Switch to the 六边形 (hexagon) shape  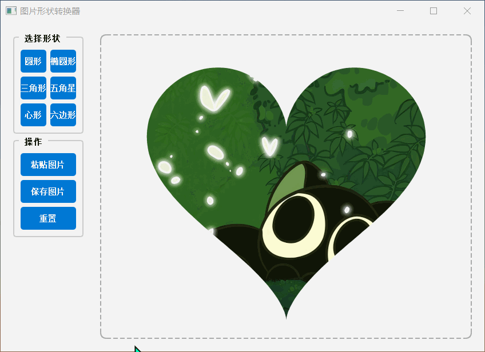click(x=63, y=115)
